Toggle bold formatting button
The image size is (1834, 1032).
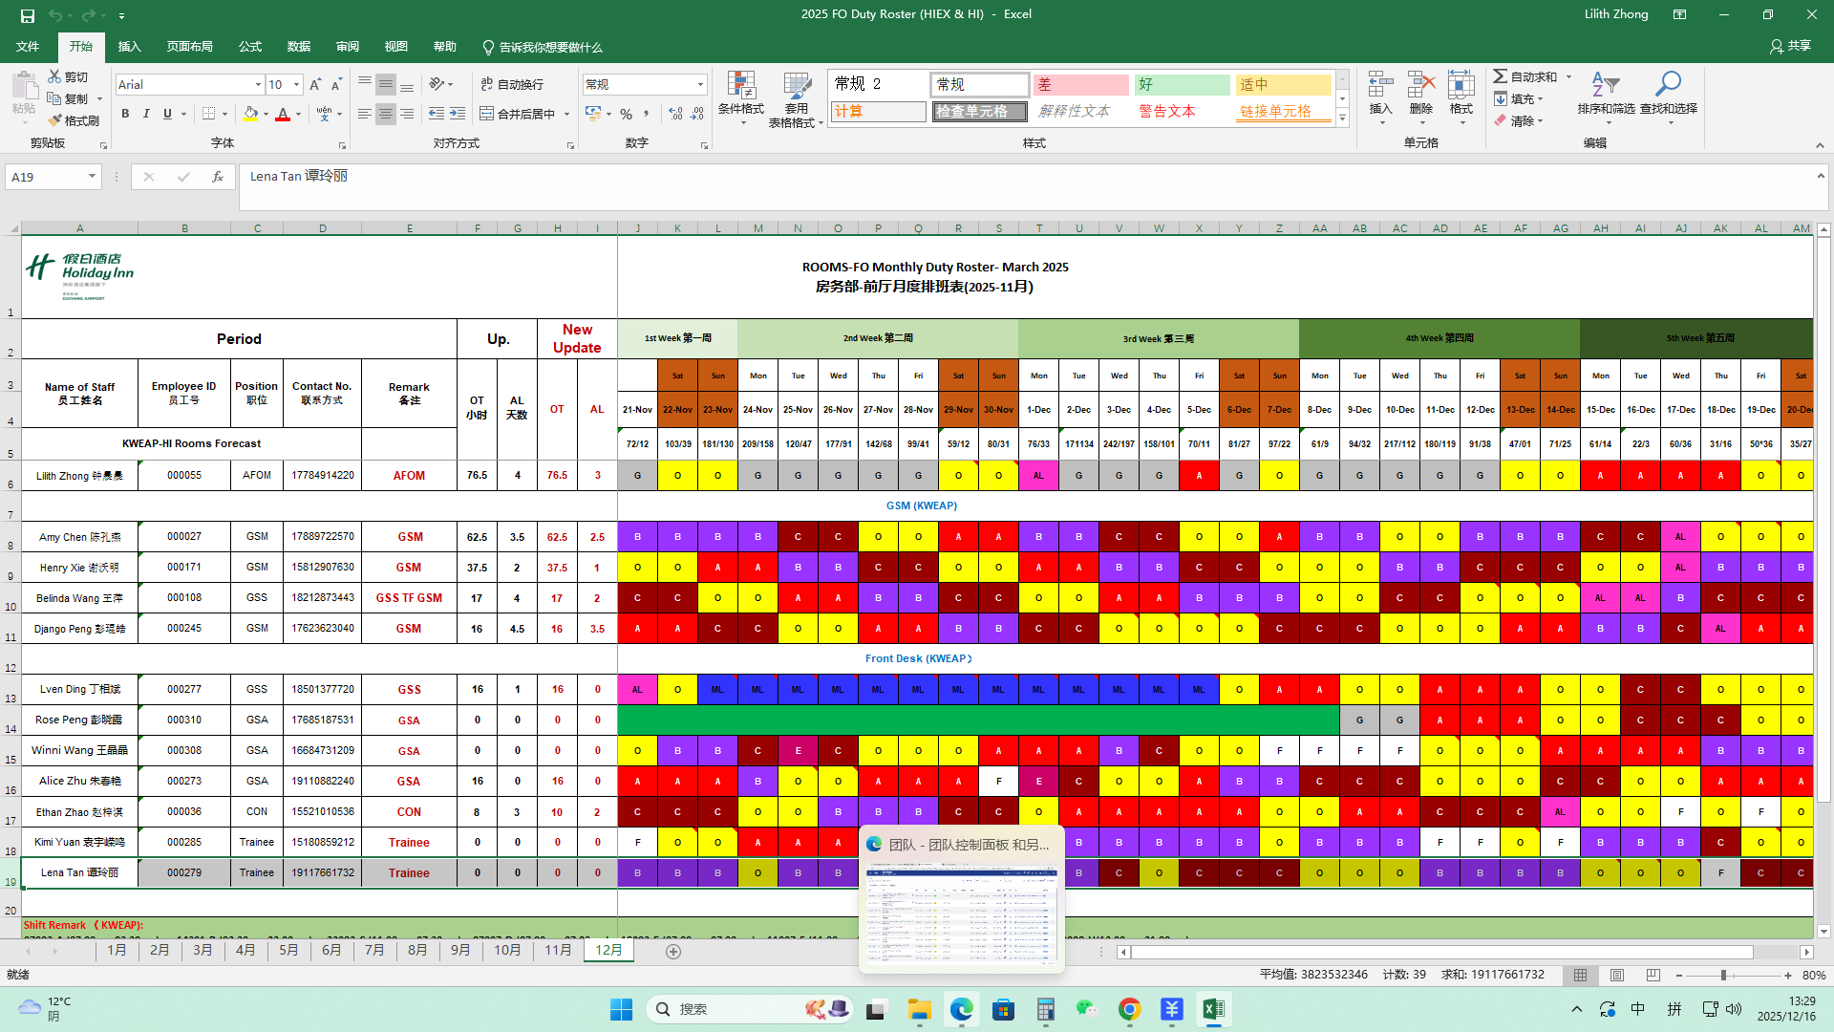click(125, 114)
